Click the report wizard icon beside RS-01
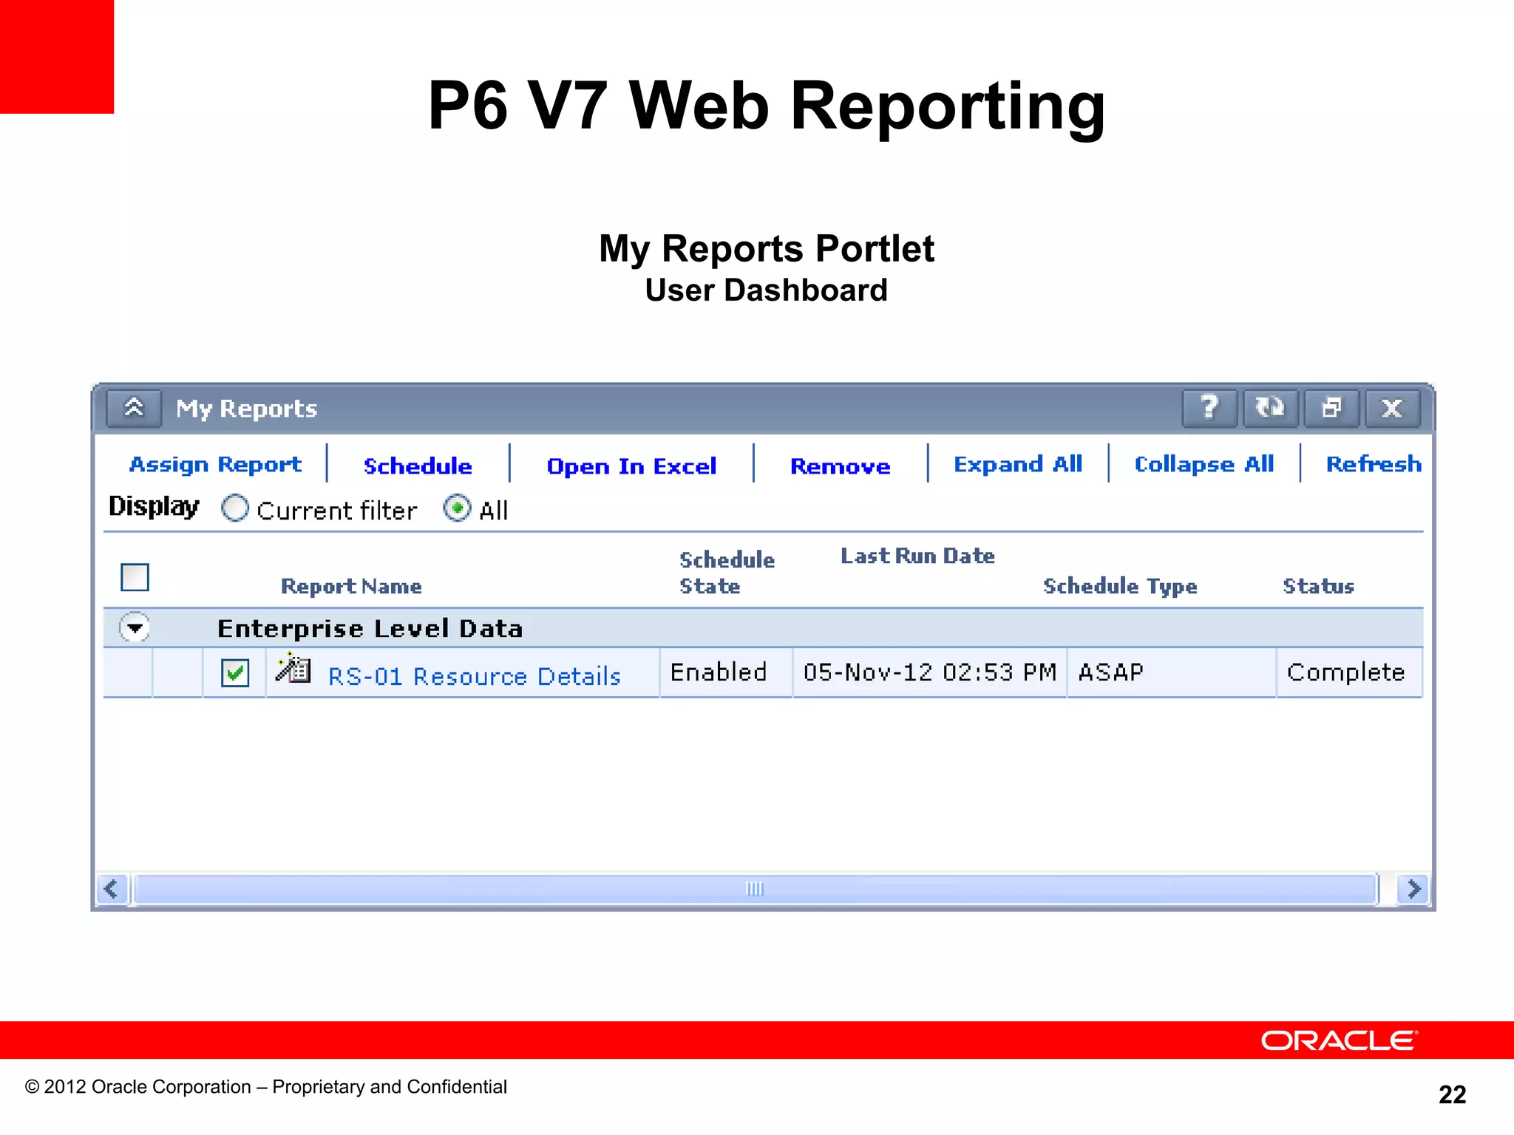The width and height of the screenshot is (1514, 1135). (x=293, y=668)
